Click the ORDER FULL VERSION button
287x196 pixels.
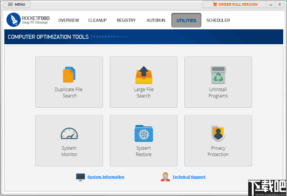[x=234, y=4]
